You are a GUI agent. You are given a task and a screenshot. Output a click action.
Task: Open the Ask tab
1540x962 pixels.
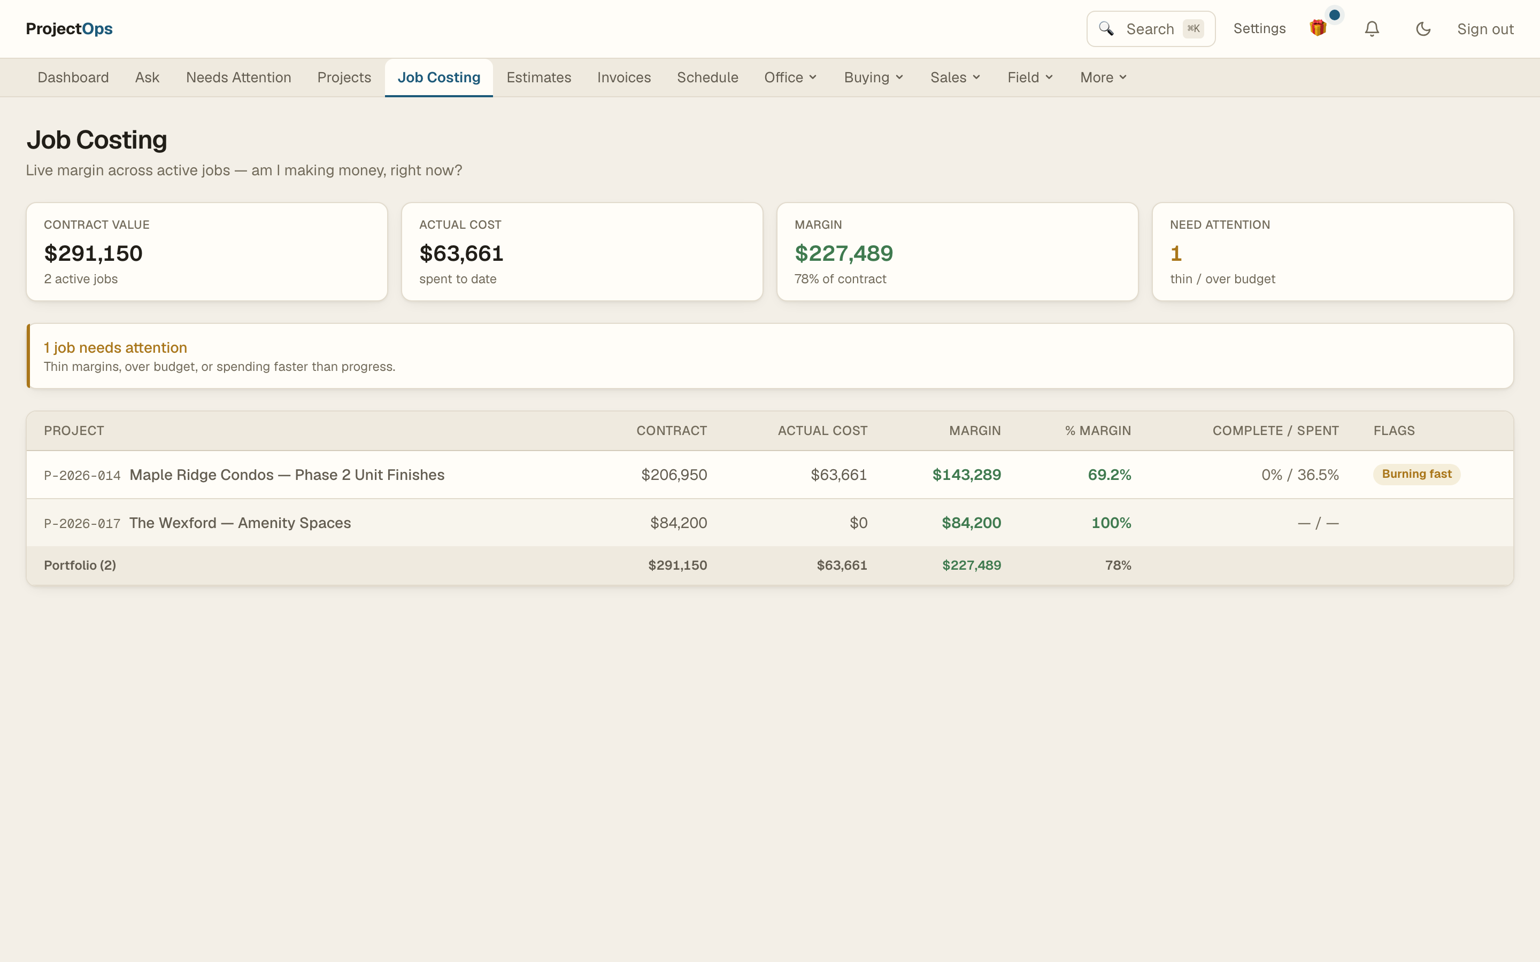147,77
